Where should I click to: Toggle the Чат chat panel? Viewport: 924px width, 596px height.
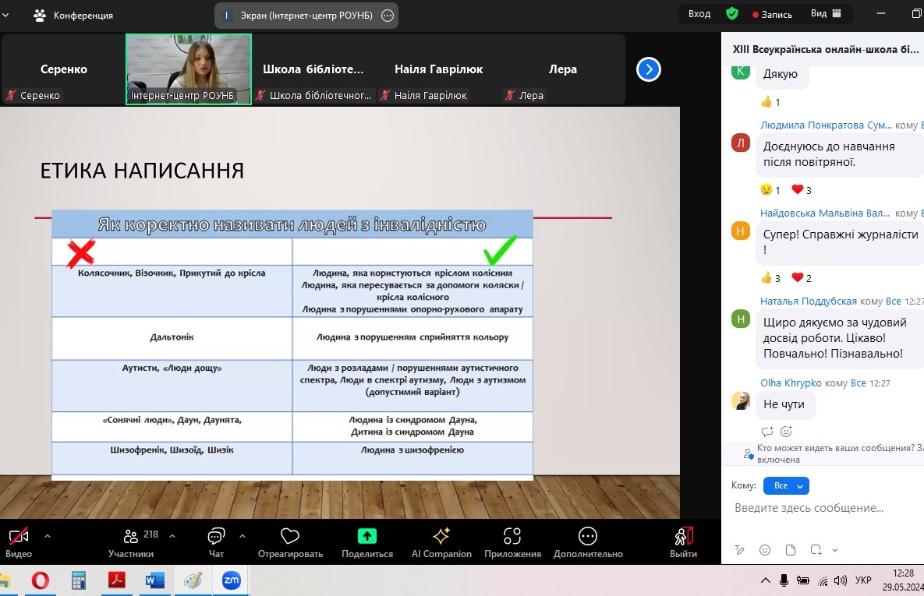pyautogui.click(x=216, y=537)
